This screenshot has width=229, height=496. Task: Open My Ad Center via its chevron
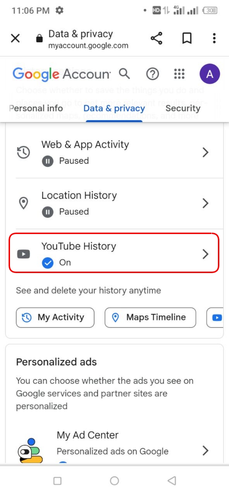206,451
